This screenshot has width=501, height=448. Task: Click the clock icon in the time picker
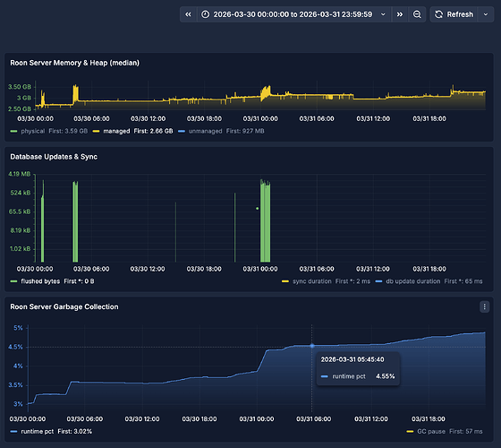click(x=206, y=14)
